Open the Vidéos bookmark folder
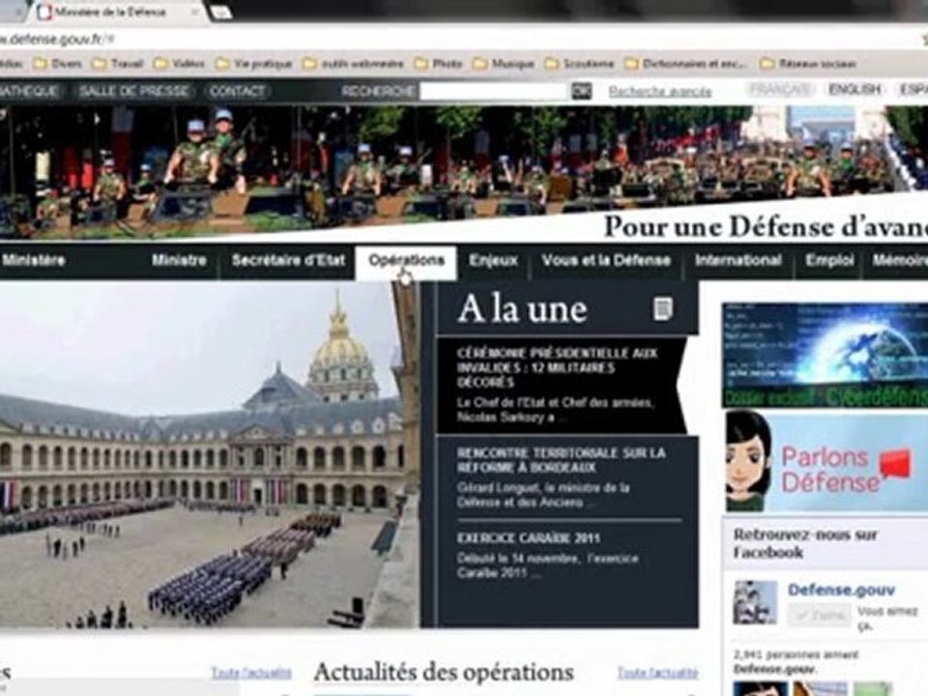Image resolution: width=928 pixels, height=696 pixels. point(180,64)
